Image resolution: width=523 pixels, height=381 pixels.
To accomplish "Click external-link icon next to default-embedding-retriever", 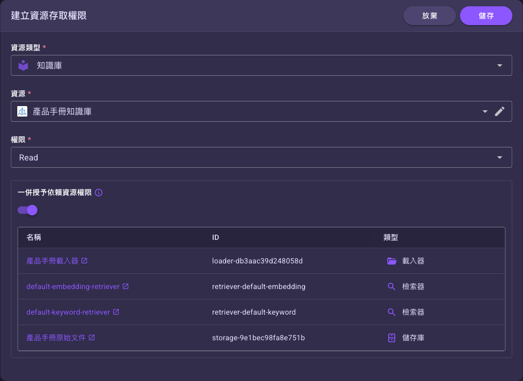I will pyautogui.click(x=126, y=286).
